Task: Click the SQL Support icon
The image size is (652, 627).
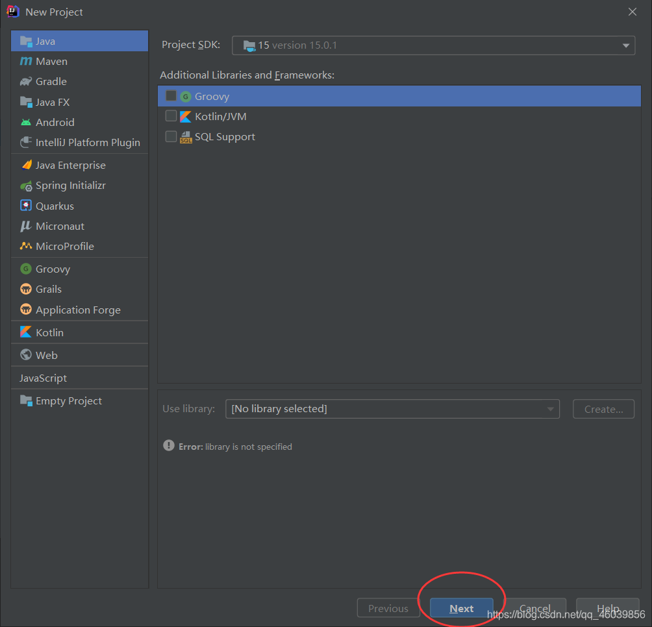Action: [186, 137]
